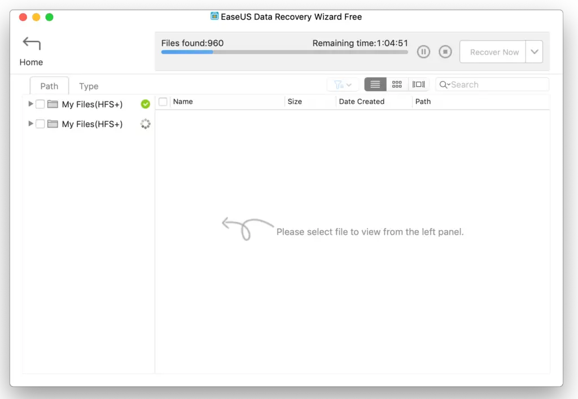Click the Remaining time:1:04:51 text
Screen dimensions: 578x399
point(360,43)
